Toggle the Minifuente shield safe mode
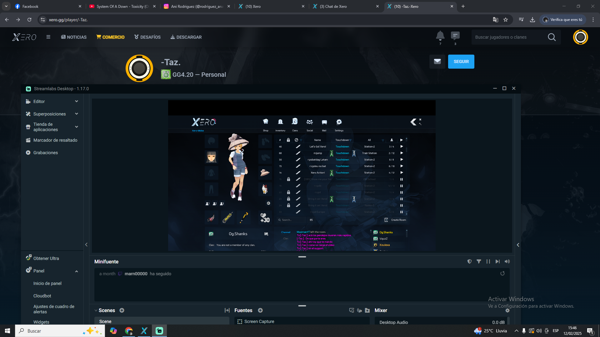The image size is (600, 337). [469, 261]
